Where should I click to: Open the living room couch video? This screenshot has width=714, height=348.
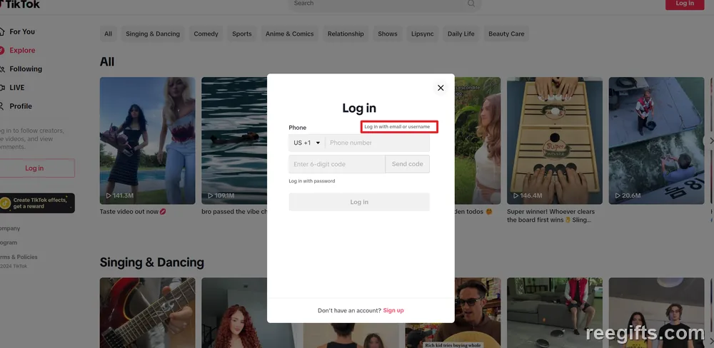click(555, 313)
